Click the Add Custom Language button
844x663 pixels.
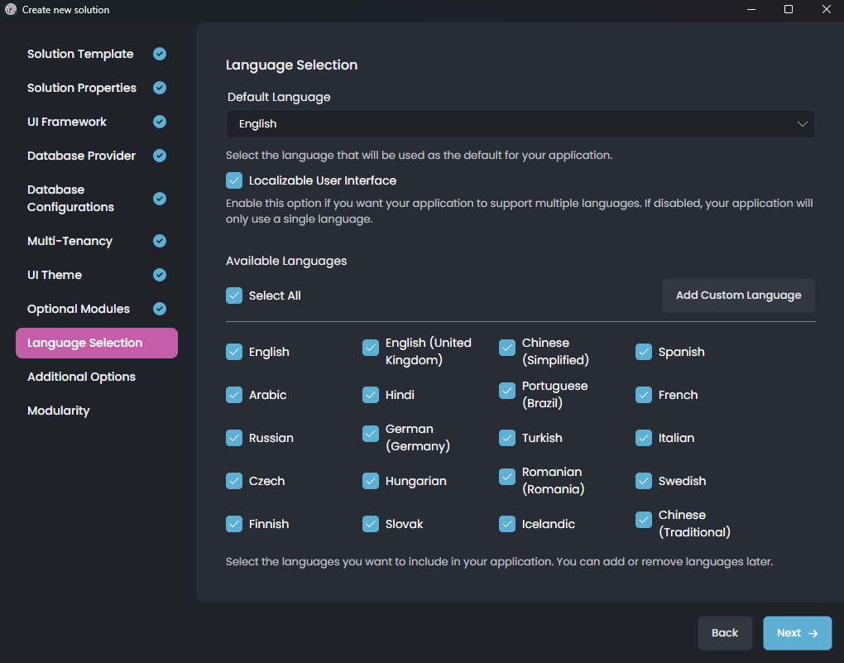[738, 295]
